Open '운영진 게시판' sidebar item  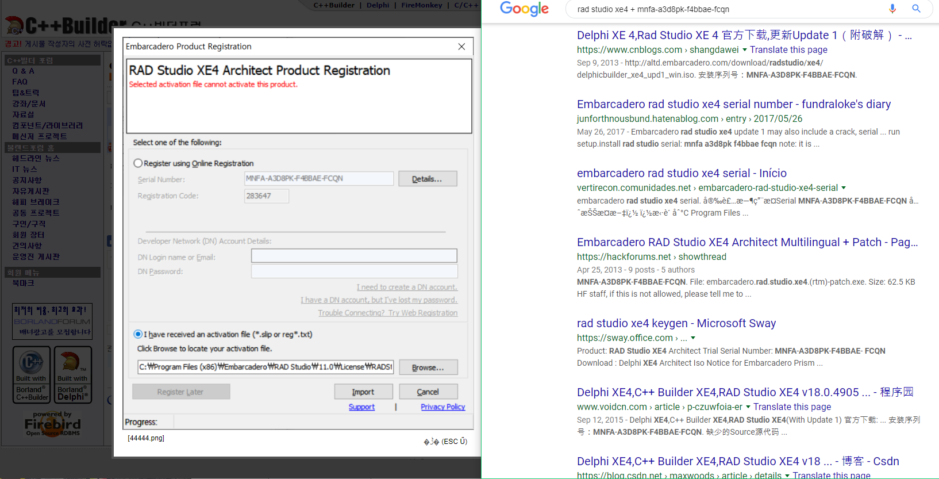36,256
